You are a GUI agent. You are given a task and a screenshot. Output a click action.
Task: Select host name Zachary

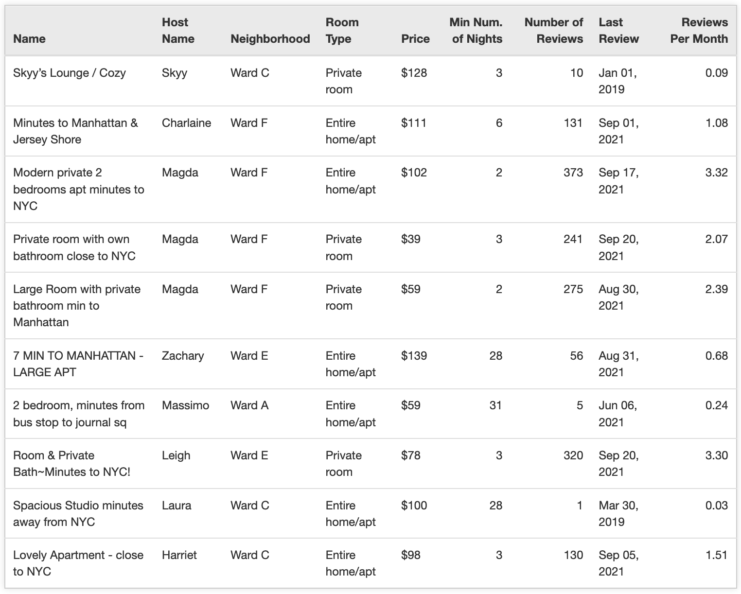click(x=183, y=356)
